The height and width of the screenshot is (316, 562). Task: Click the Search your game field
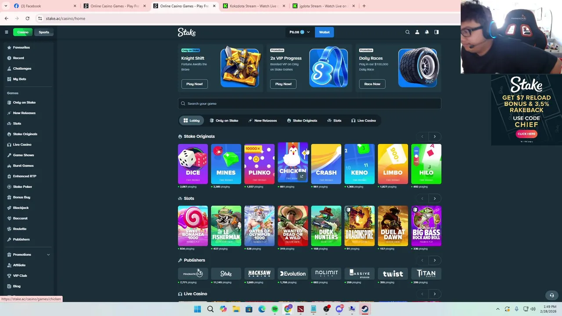(310, 104)
